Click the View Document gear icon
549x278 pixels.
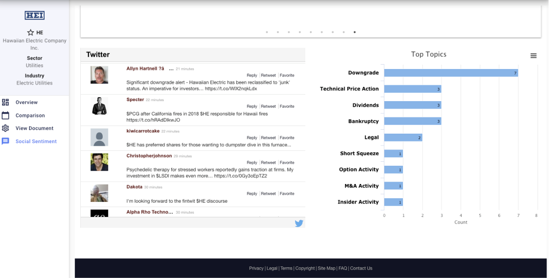[x=5, y=128]
